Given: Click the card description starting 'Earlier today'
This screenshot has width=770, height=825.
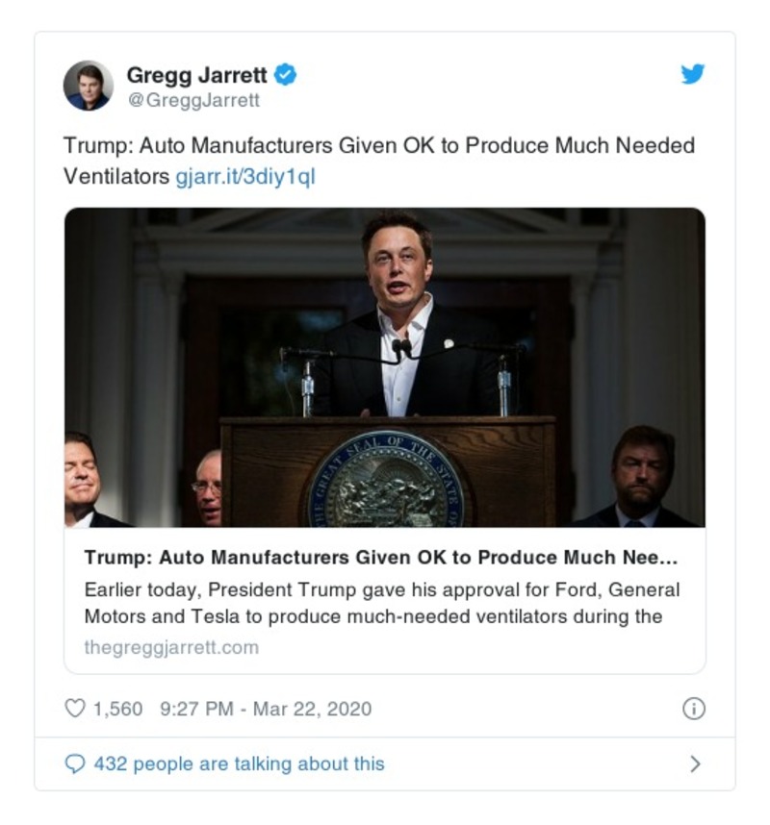Looking at the screenshot, I should pyautogui.click(x=382, y=602).
